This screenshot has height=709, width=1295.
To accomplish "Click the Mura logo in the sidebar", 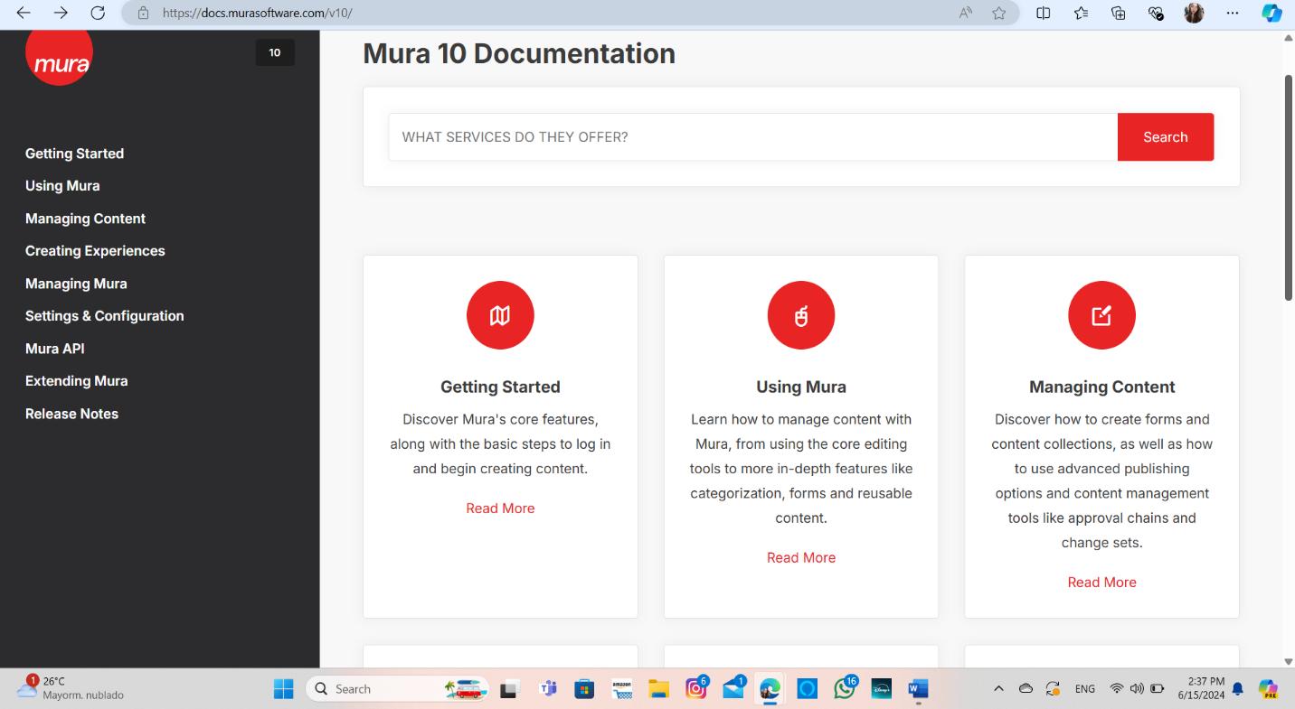I will pos(58,55).
